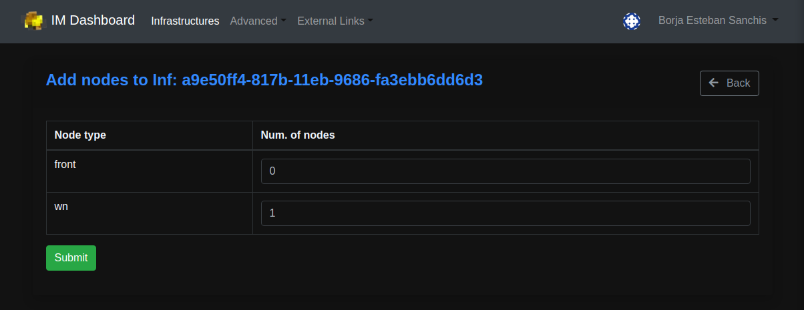
Task: Click the caret beside External Links
Action: pos(371,21)
